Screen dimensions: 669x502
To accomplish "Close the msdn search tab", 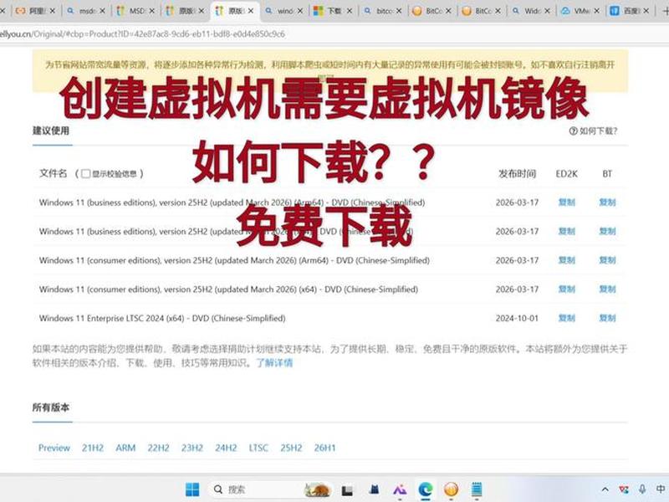I will (102, 11).
